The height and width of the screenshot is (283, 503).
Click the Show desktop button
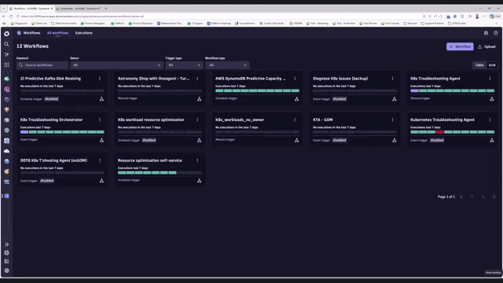coord(493,273)
